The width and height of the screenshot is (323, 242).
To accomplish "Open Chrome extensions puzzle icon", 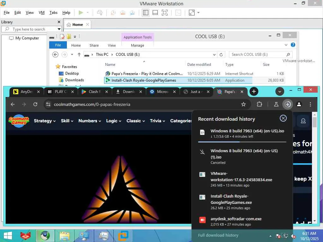I will click(x=259, y=104).
